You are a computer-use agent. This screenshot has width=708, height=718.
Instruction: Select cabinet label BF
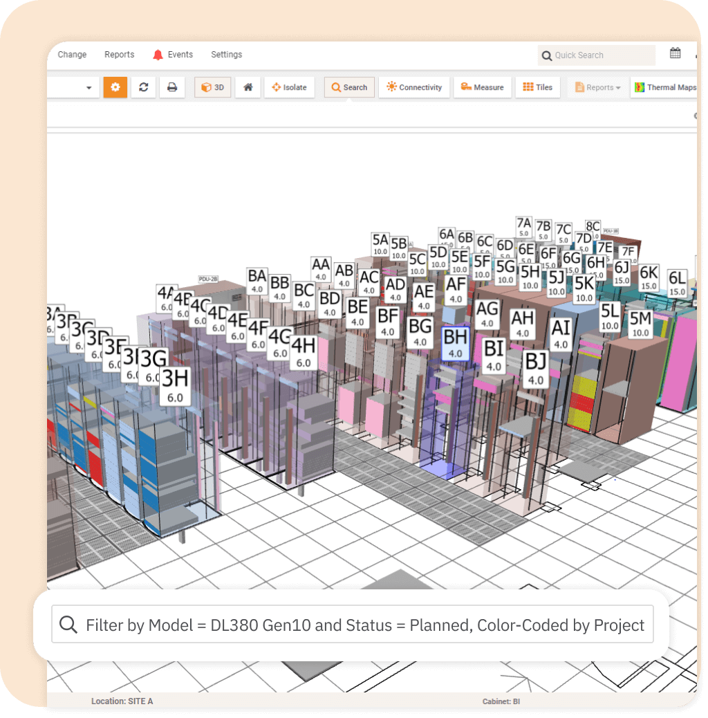(388, 323)
